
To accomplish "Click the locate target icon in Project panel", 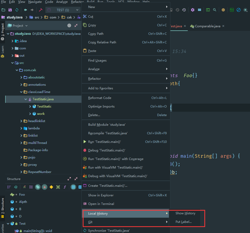I will [x=69, y=25].
